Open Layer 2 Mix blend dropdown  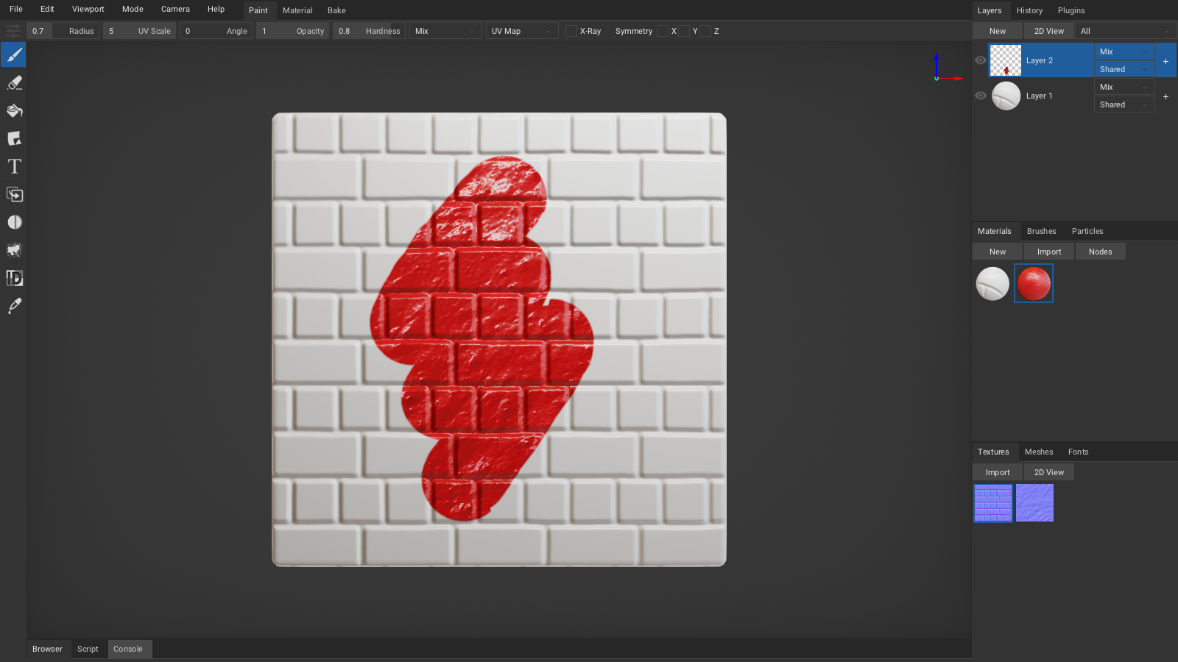[x=1124, y=51]
